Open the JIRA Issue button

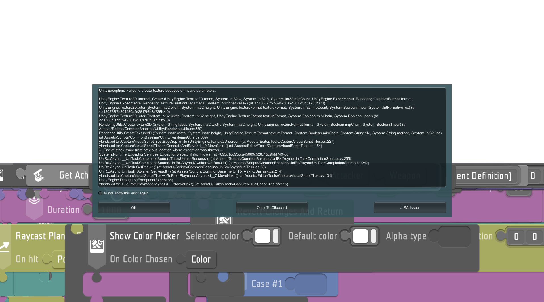(409, 208)
